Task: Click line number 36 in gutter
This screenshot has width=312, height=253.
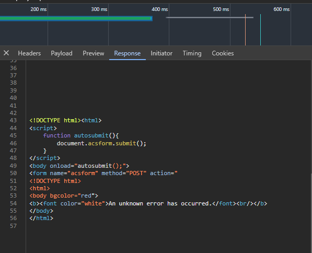Action: tap(14, 68)
